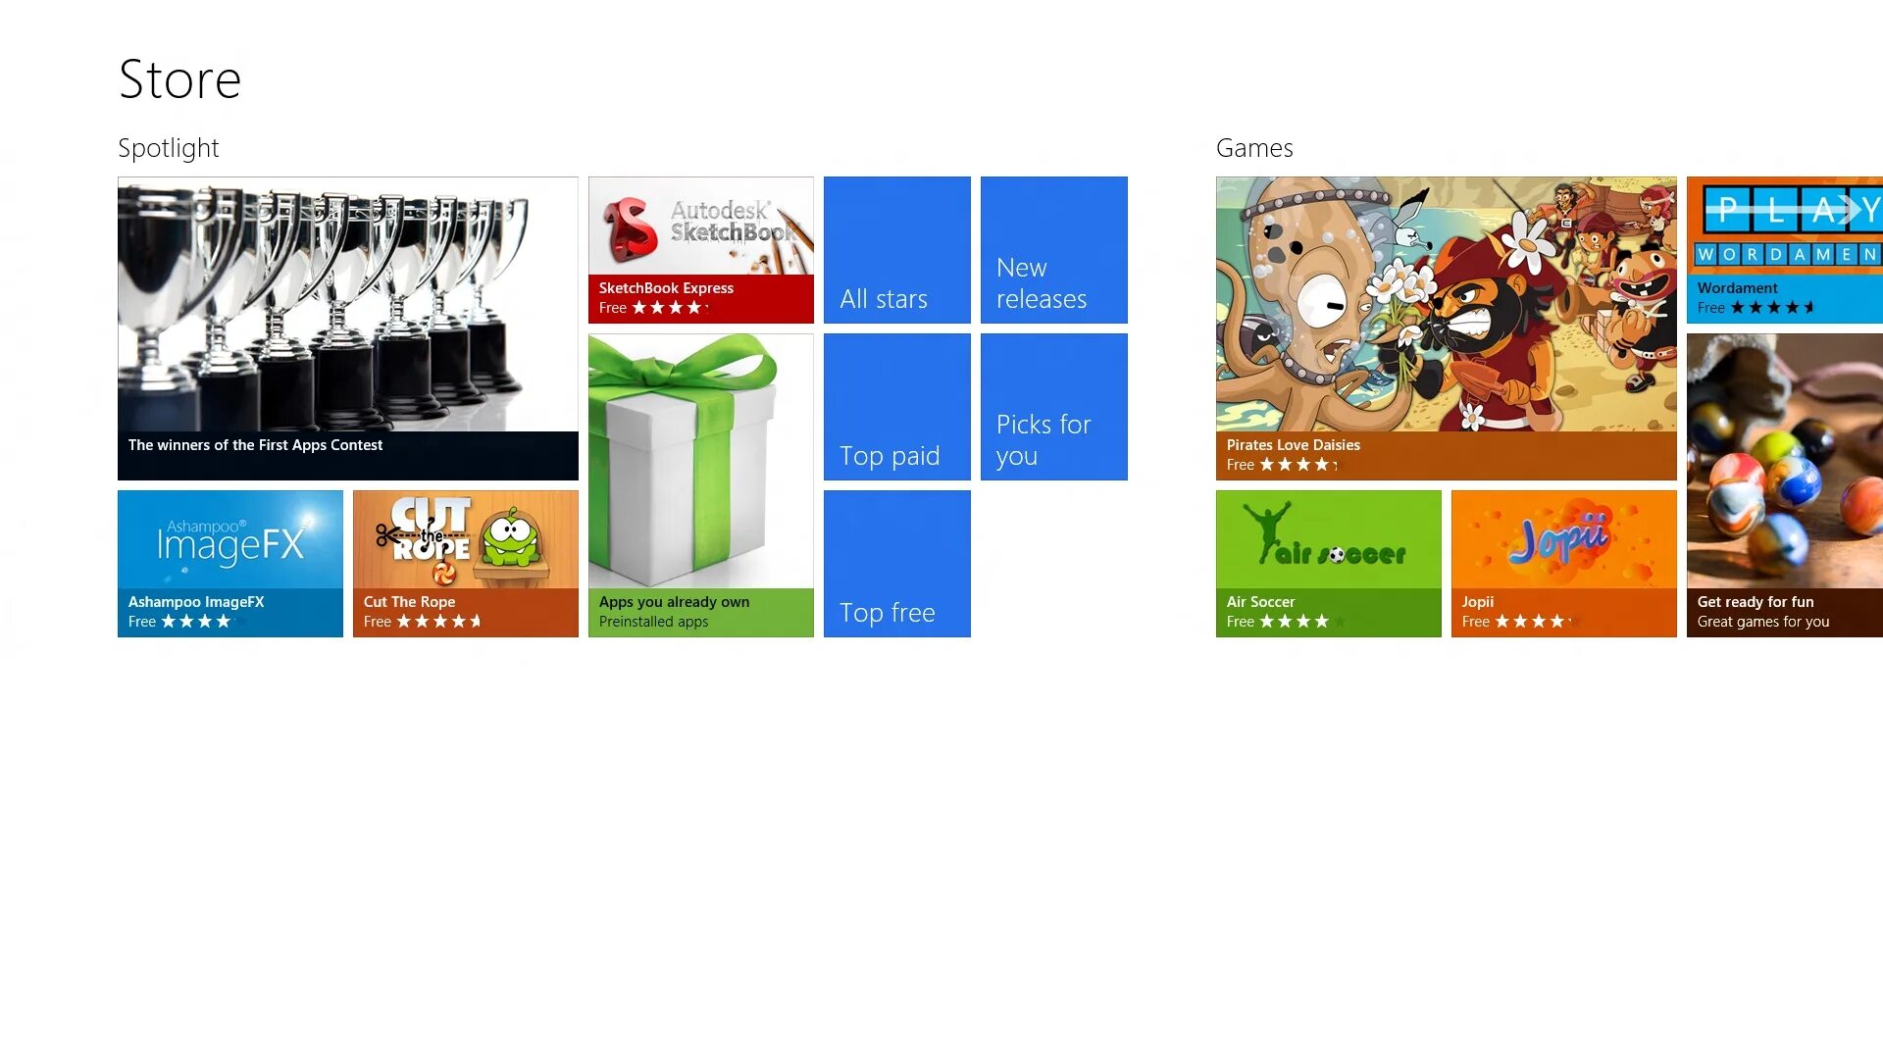The width and height of the screenshot is (1883, 1059).
Task: Click the All stars category tile
Action: point(896,250)
